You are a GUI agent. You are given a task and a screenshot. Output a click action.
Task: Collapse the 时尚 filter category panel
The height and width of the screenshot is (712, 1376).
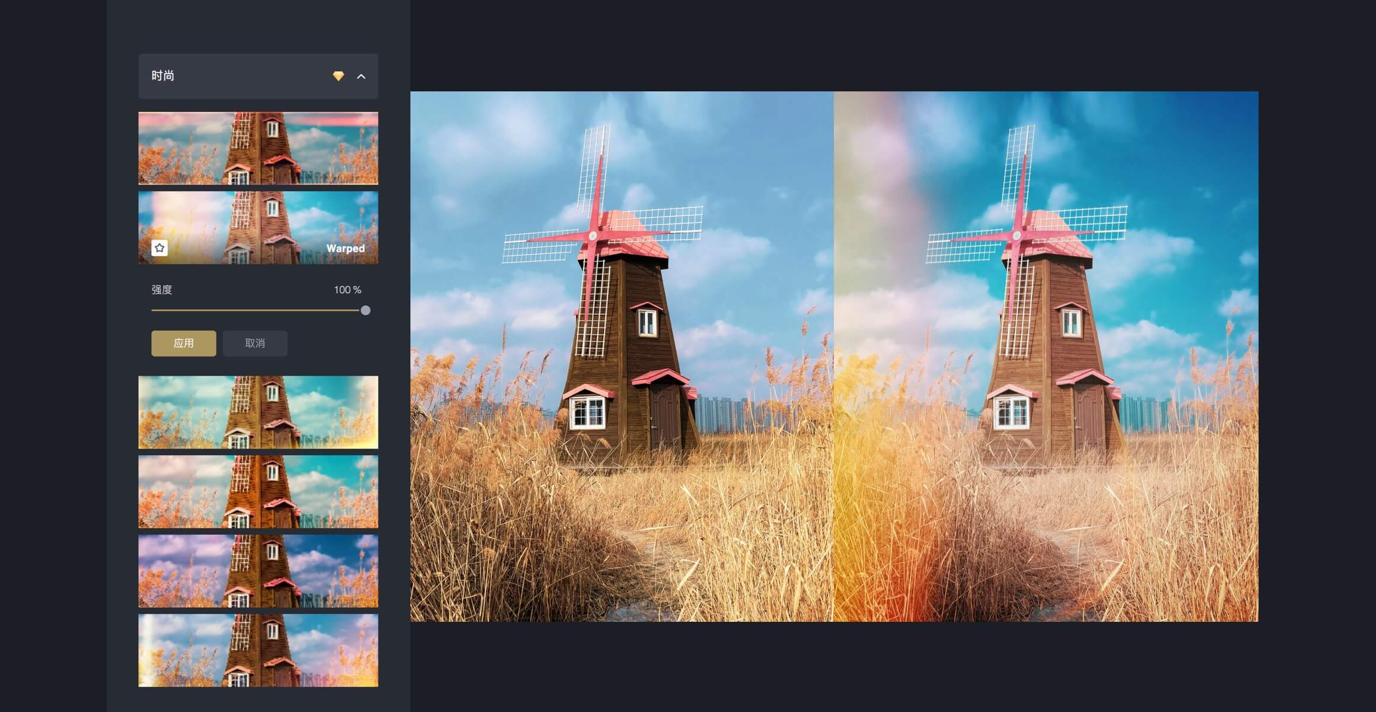pyautogui.click(x=362, y=77)
